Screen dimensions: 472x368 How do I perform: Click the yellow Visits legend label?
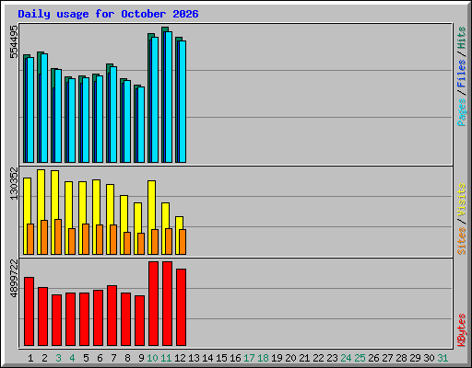tap(462, 200)
